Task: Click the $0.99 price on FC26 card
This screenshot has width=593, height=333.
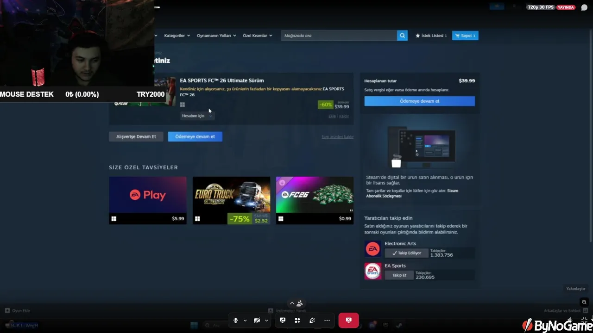Action: pyautogui.click(x=345, y=219)
